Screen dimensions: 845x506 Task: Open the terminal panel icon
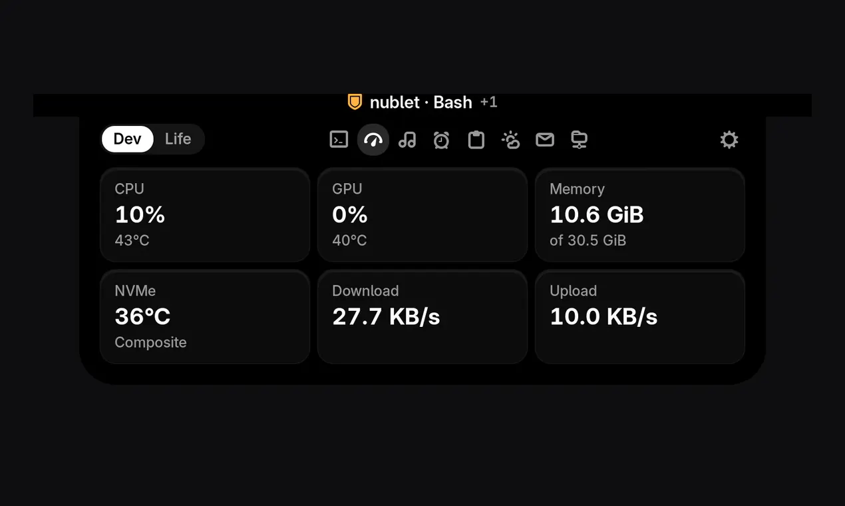pyautogui.click(x=339, y=140)
